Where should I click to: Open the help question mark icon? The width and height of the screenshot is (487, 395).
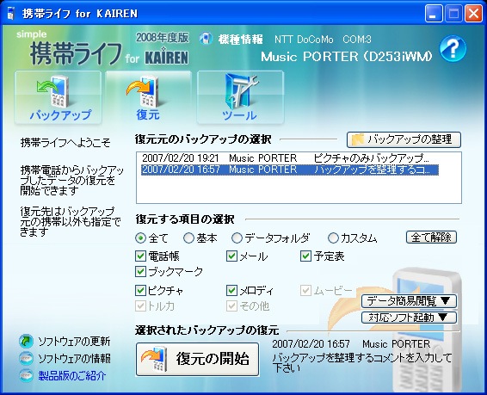coord(453,48)
